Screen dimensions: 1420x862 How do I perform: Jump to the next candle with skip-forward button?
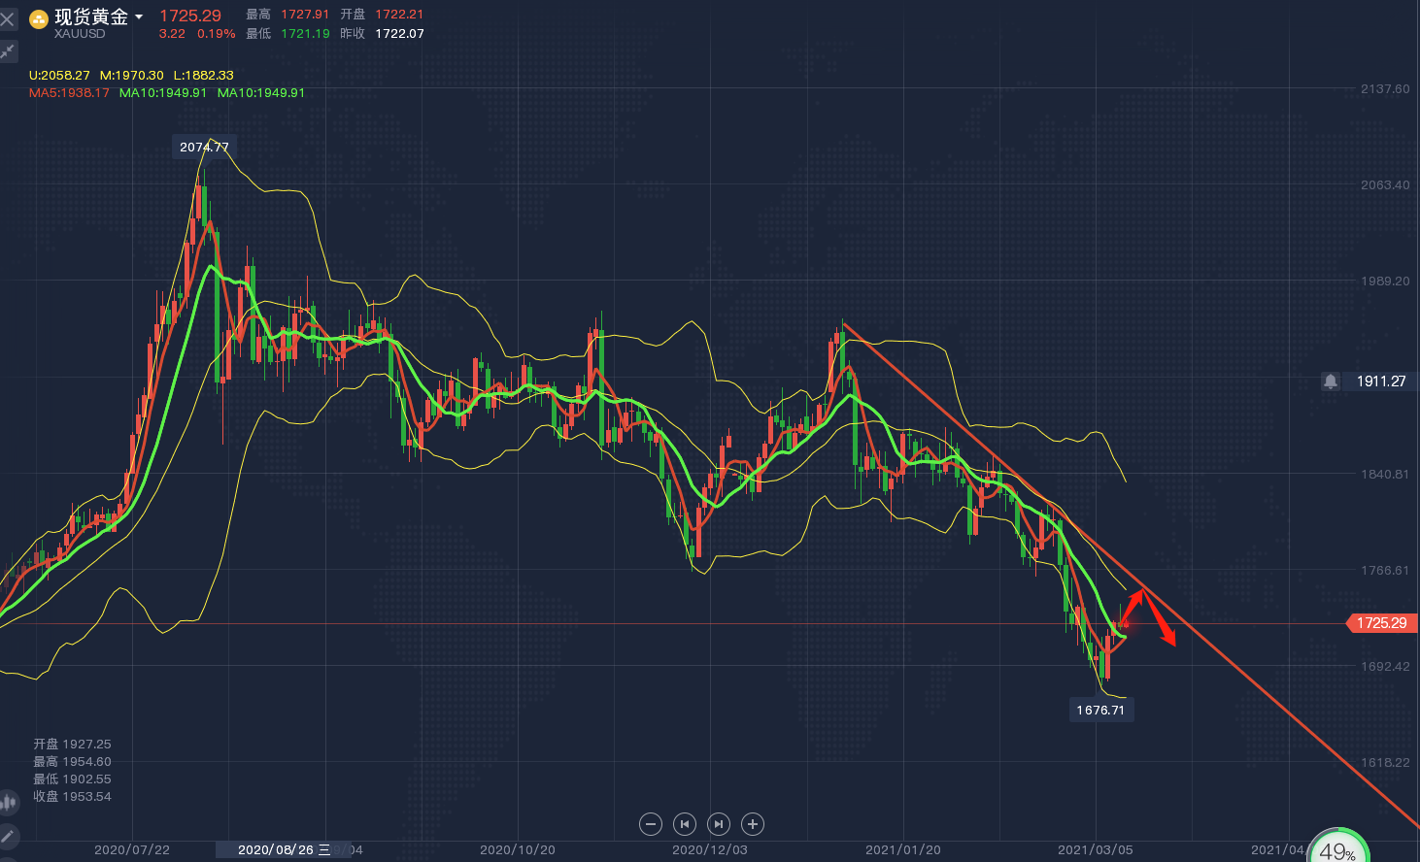point(719,824)
